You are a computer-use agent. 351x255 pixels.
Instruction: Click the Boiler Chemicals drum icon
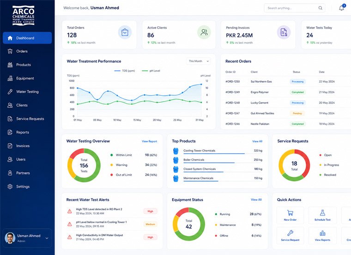[x=176, y=160]
